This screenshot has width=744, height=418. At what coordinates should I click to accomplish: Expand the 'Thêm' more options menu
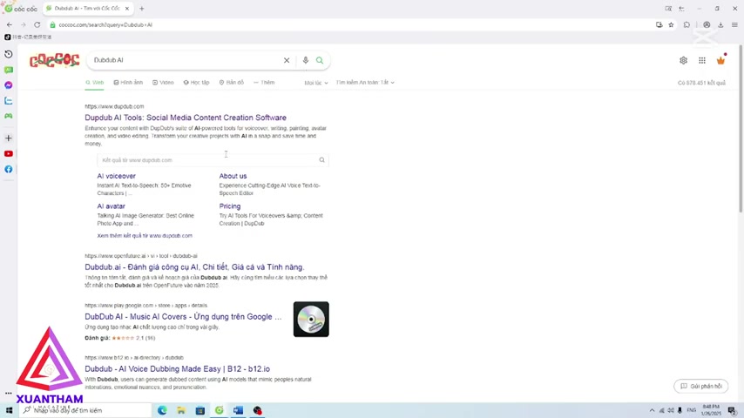point(264,83)
